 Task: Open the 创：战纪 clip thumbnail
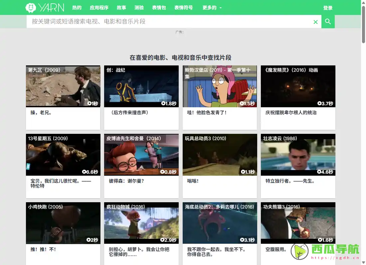pyautogui.click(x=141, y=86)
